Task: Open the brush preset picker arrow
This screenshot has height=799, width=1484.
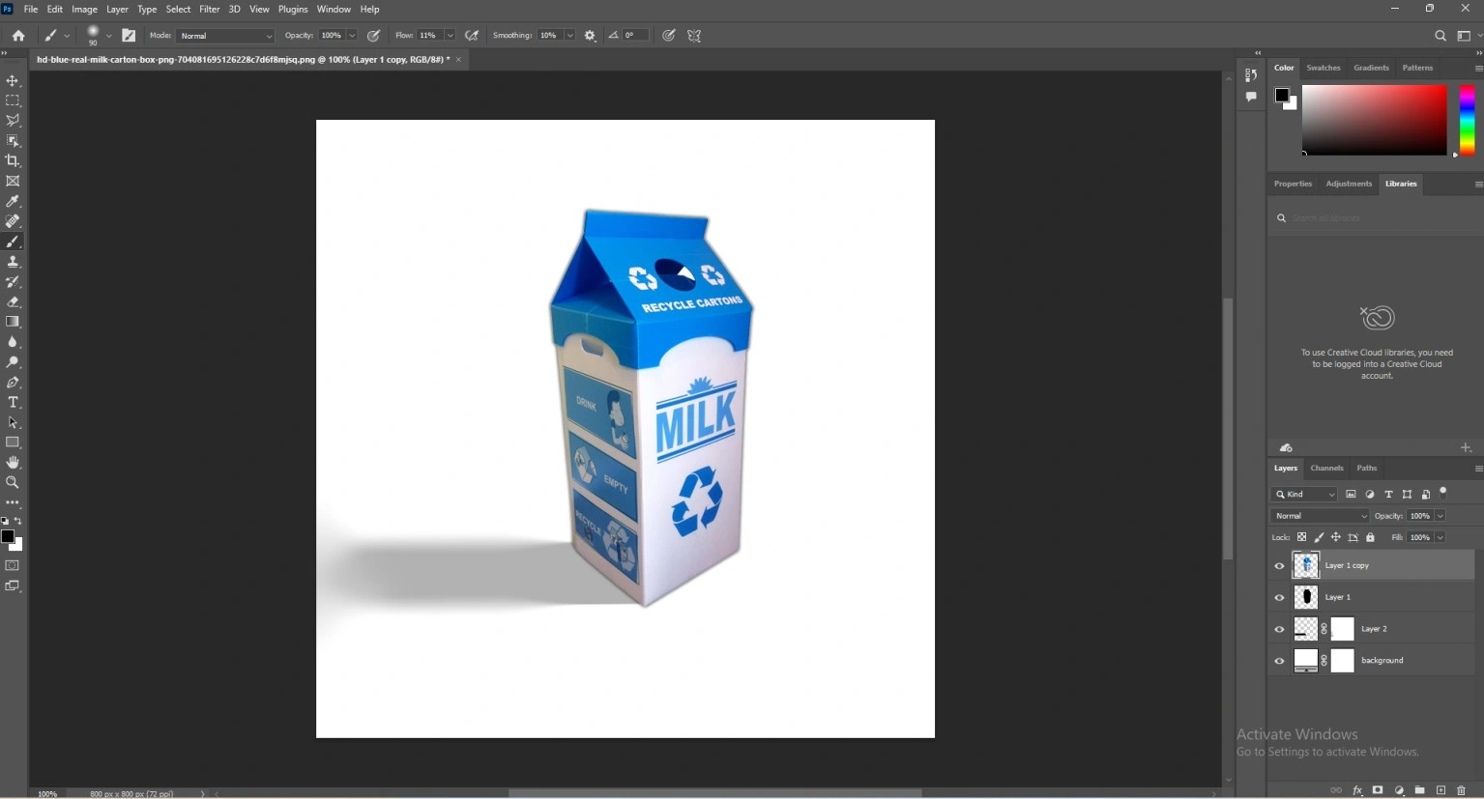Action: tap(108, 36)
